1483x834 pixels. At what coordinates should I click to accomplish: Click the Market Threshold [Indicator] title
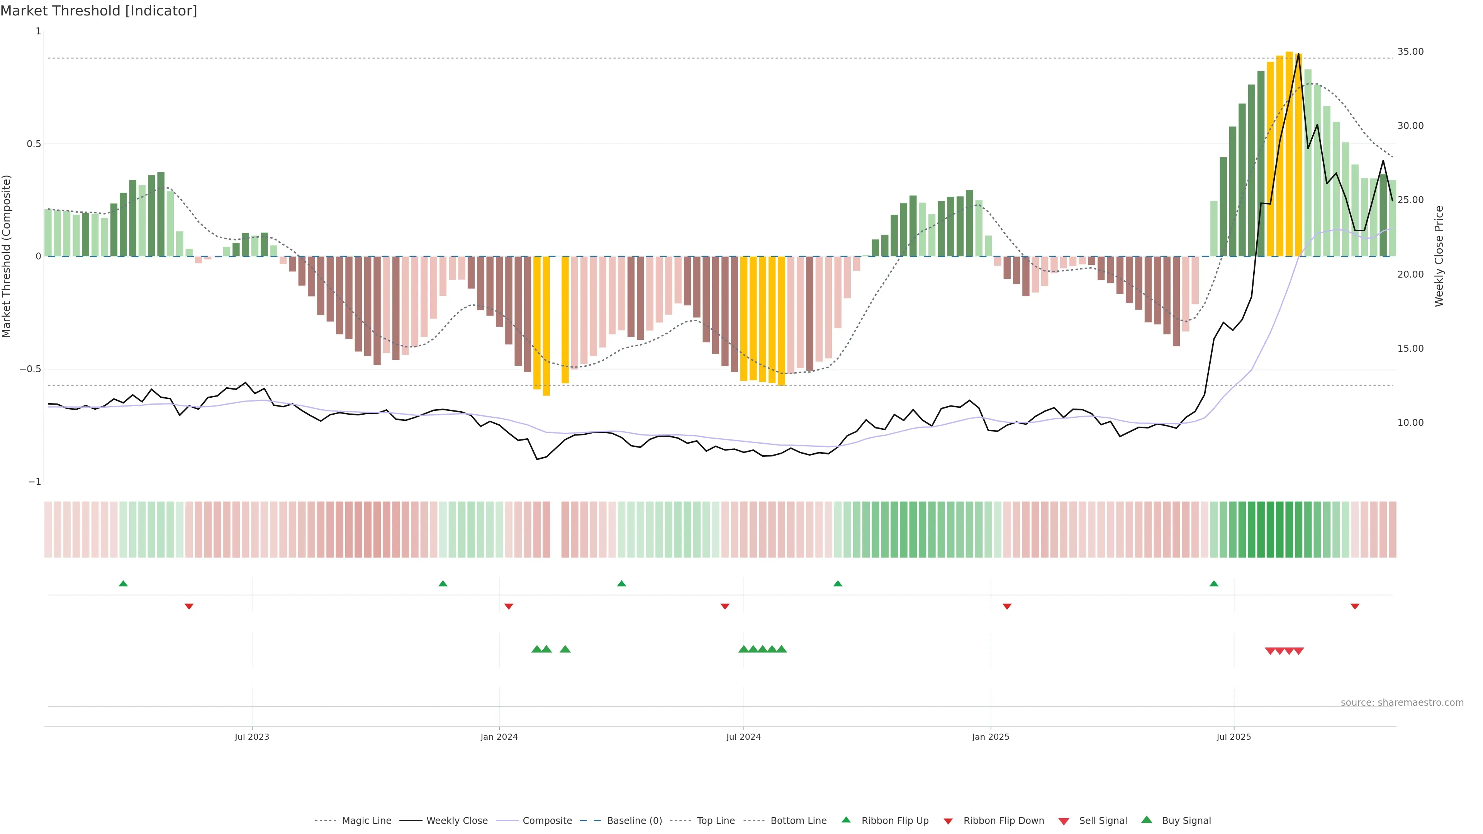(x=98, y=11)
